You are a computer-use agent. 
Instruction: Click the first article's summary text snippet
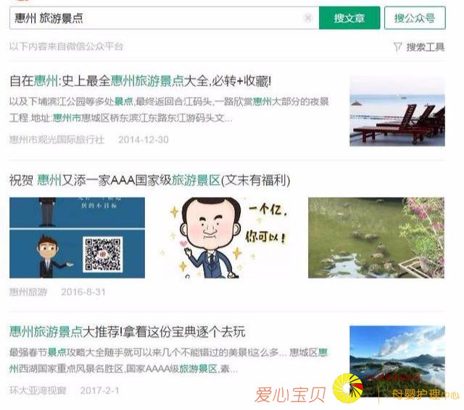(169, 109)
